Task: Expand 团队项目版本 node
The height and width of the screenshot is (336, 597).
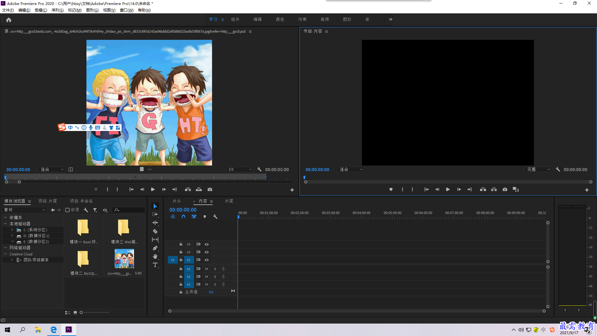Action: click(x=12, y=260)
